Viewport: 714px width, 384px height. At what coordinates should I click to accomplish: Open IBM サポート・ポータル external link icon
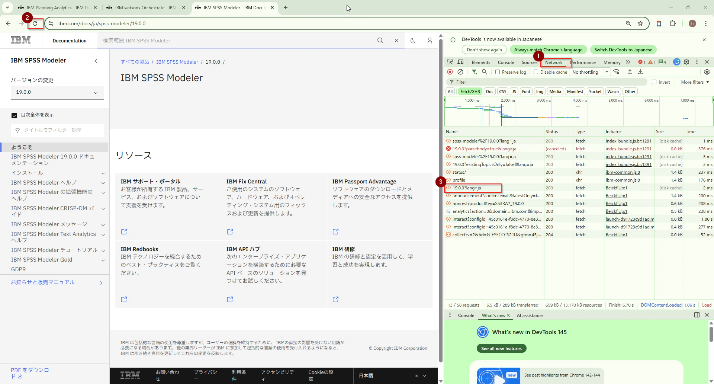tap(124, 232)
